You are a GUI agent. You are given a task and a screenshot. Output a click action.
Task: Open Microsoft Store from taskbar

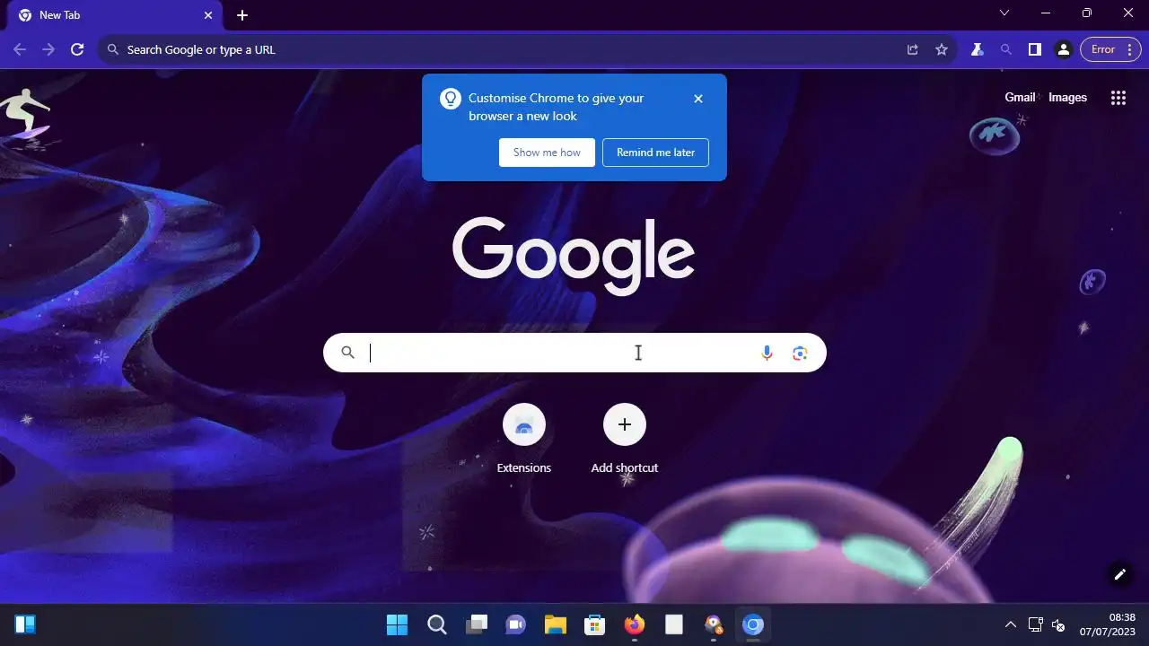click(x=594, y=624)
